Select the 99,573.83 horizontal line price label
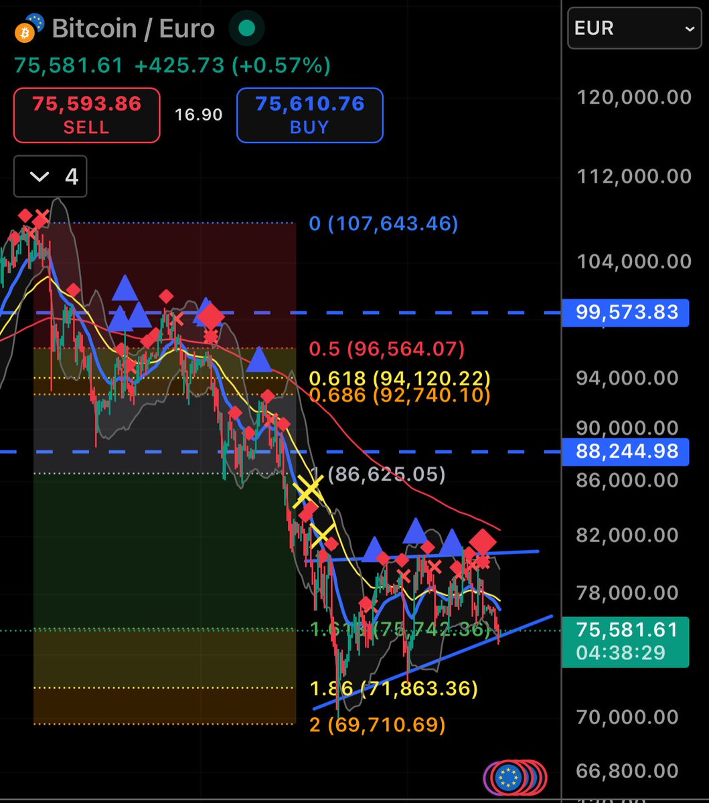The image size is (709, 803). tap(626, 313)
